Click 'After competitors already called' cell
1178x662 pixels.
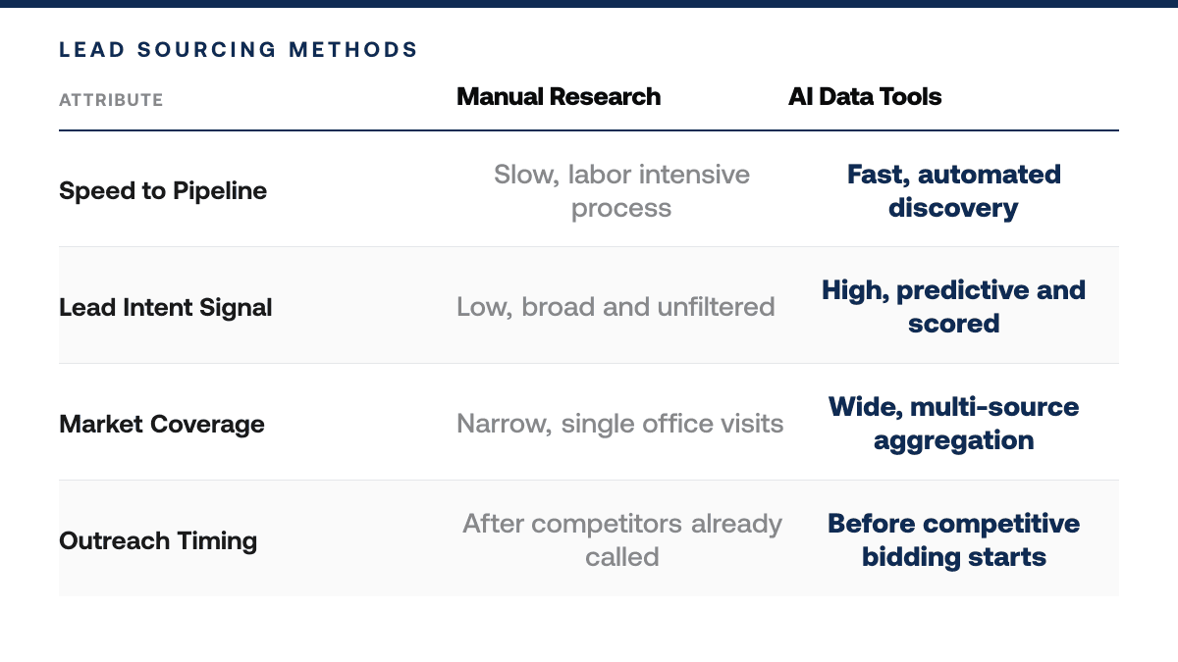coord(622,540)
